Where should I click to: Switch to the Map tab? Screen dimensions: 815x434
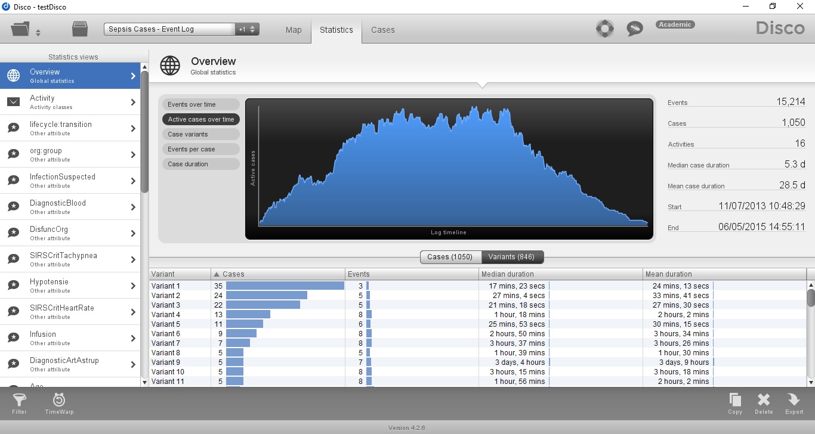pyautogui.click(x=293, y=30)
